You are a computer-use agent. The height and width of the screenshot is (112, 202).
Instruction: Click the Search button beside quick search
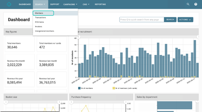pos(170,20)
